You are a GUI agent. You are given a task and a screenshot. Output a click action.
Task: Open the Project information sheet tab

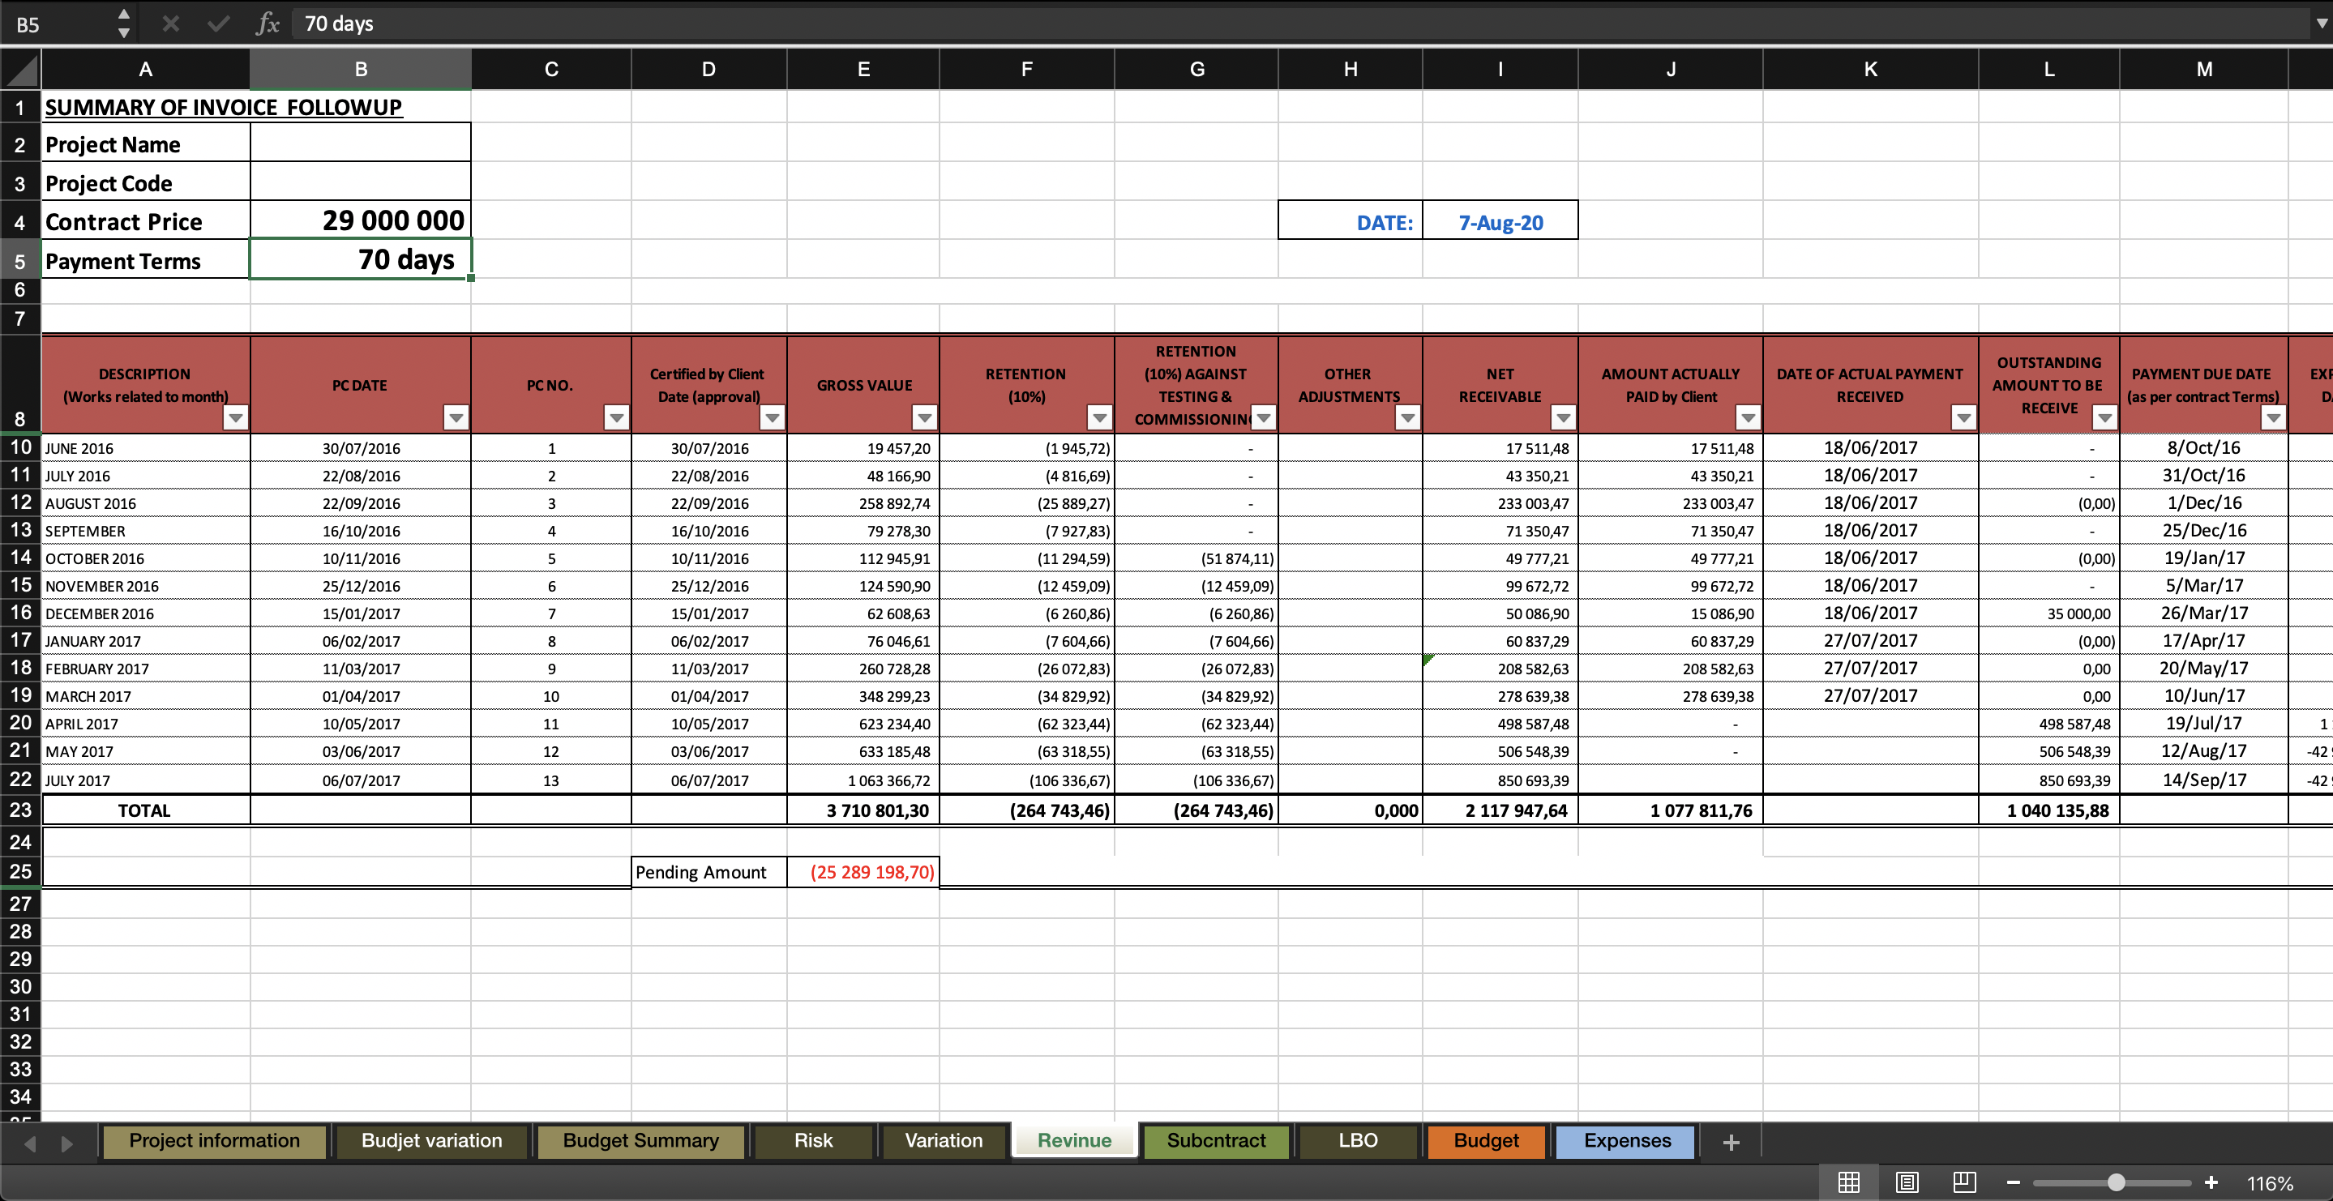215,1141
